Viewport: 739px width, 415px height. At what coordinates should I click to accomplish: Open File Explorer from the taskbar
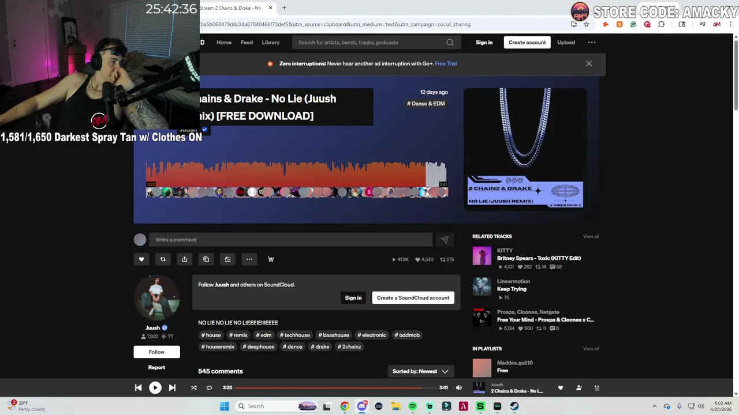coord(395,406)
